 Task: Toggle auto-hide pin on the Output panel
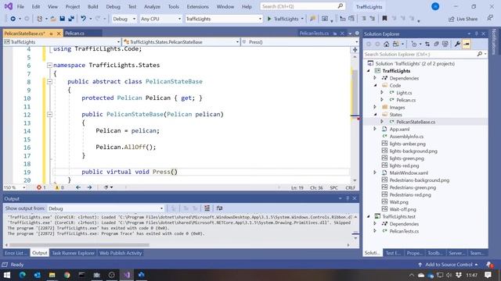point(348,198)
